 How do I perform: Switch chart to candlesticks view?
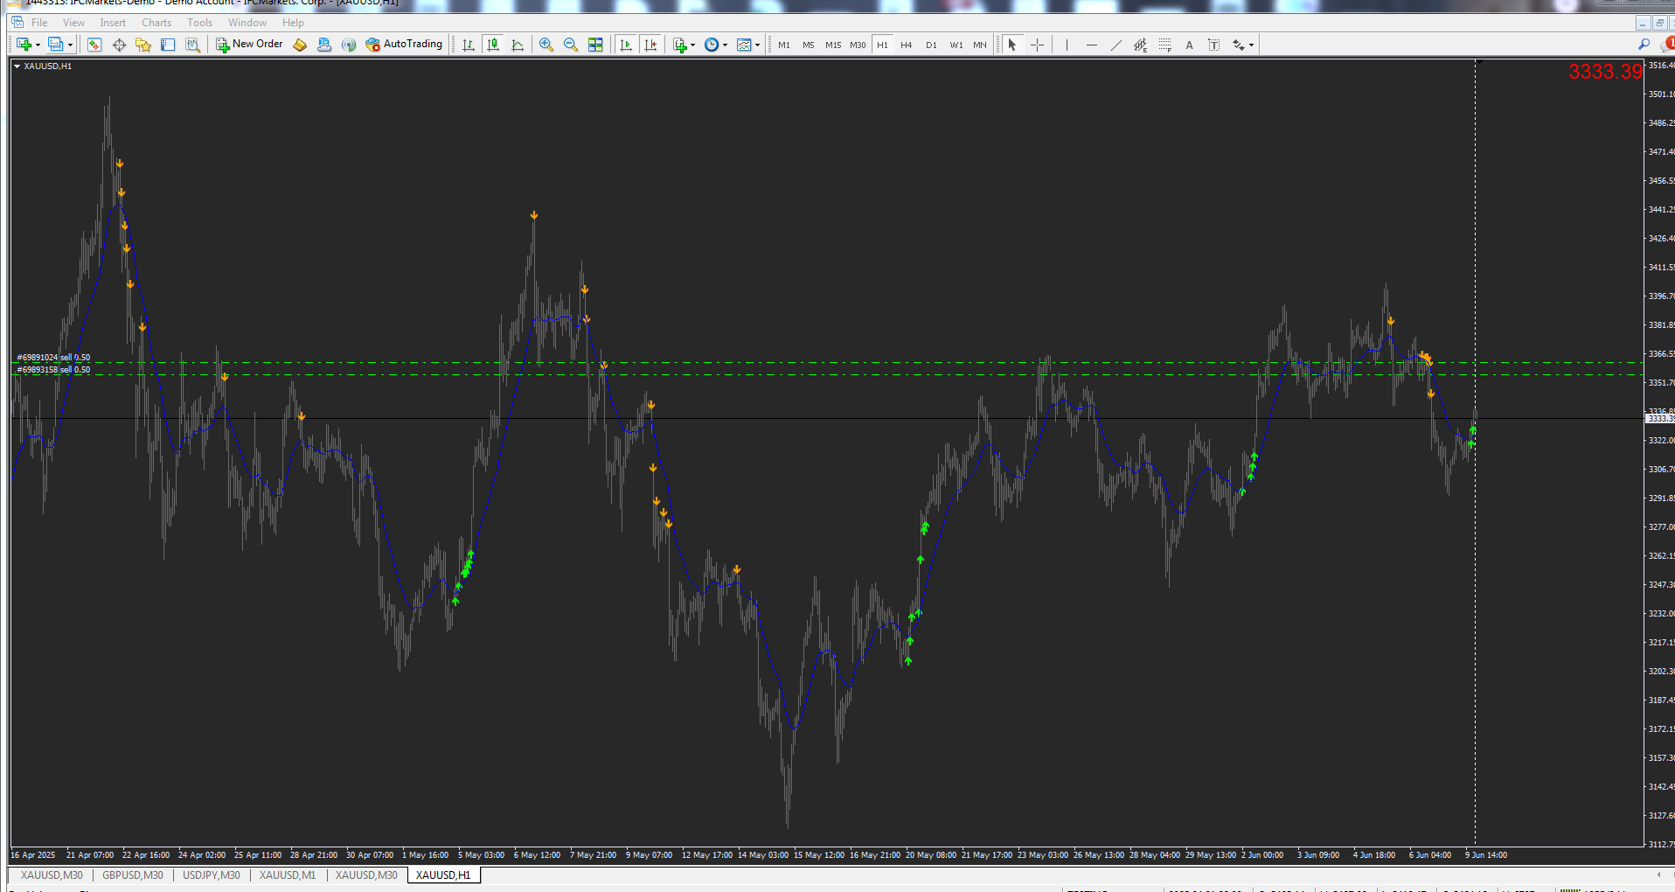tap(493, 45)
